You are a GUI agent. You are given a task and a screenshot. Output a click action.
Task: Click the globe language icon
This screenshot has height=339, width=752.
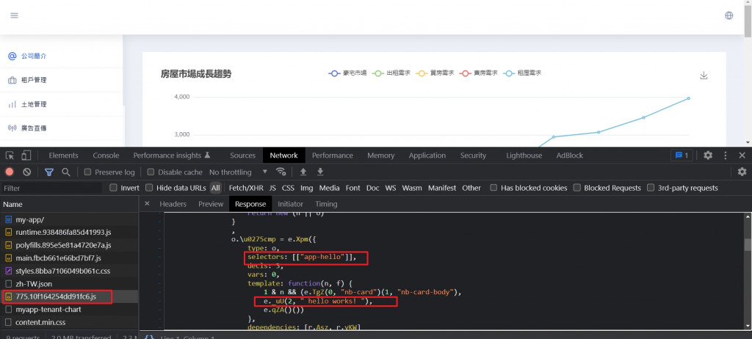[x=729, y=15]
